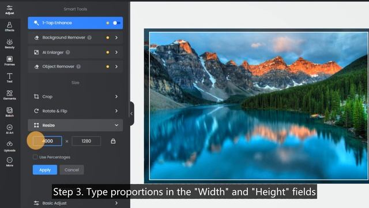
Task: Toggle the aspect ratio lock
Action: (x=113, y=141)
